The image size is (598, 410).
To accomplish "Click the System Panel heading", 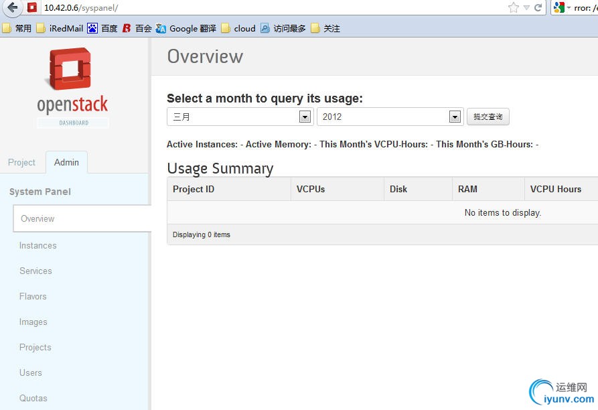I will (x=40, y=192).
